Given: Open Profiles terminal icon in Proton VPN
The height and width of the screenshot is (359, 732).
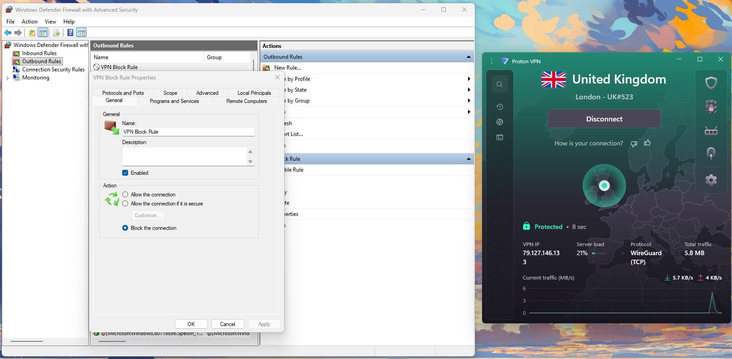Looking at the screenshot, I should (x=499, y=137).
